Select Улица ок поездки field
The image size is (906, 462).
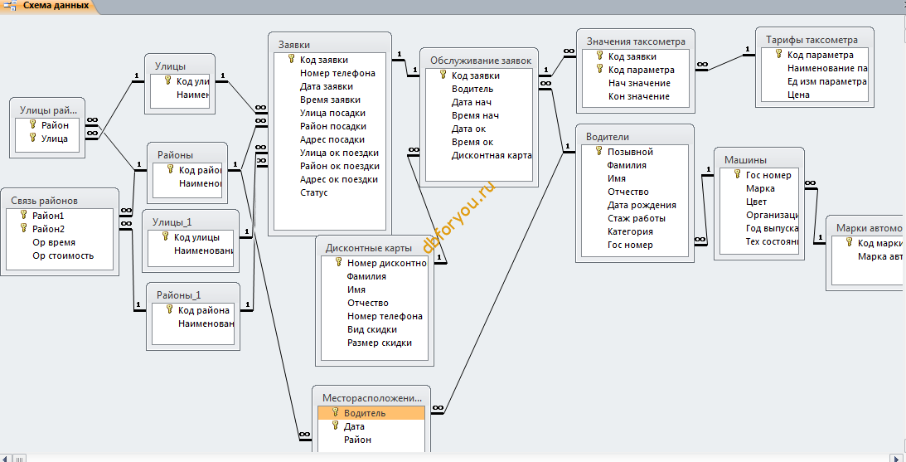(330, 153)
